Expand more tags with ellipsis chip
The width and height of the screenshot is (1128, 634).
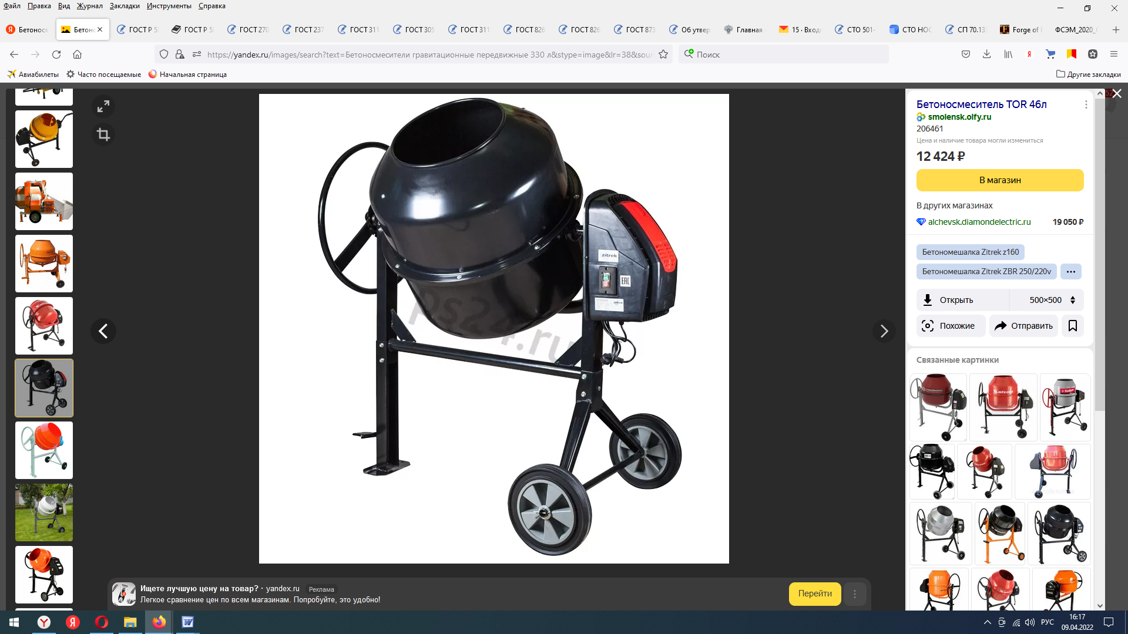click(1071, 272)
